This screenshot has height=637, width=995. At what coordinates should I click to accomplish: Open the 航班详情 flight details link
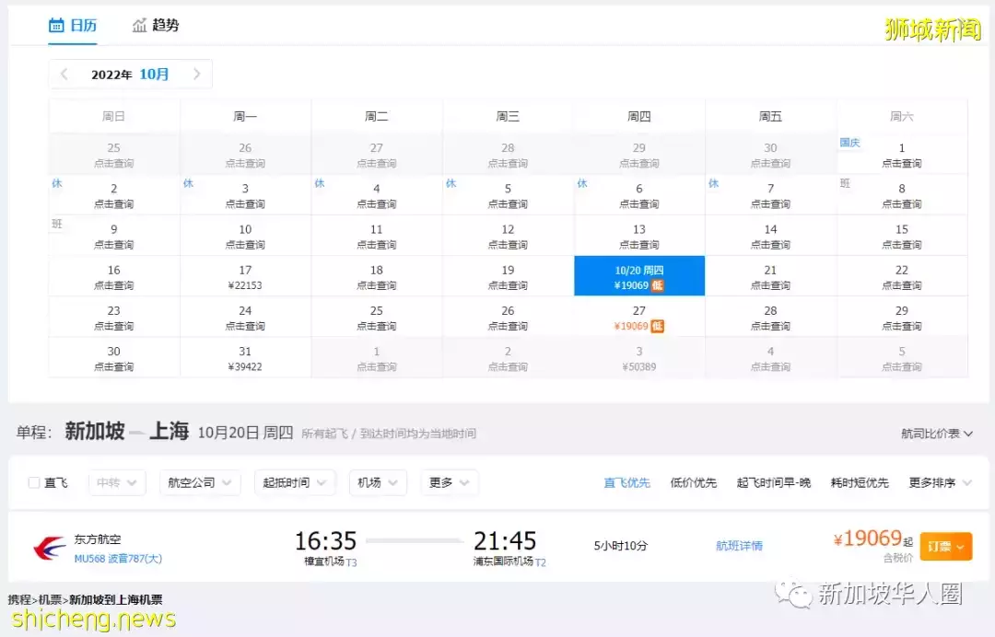[x=739, y=545]
